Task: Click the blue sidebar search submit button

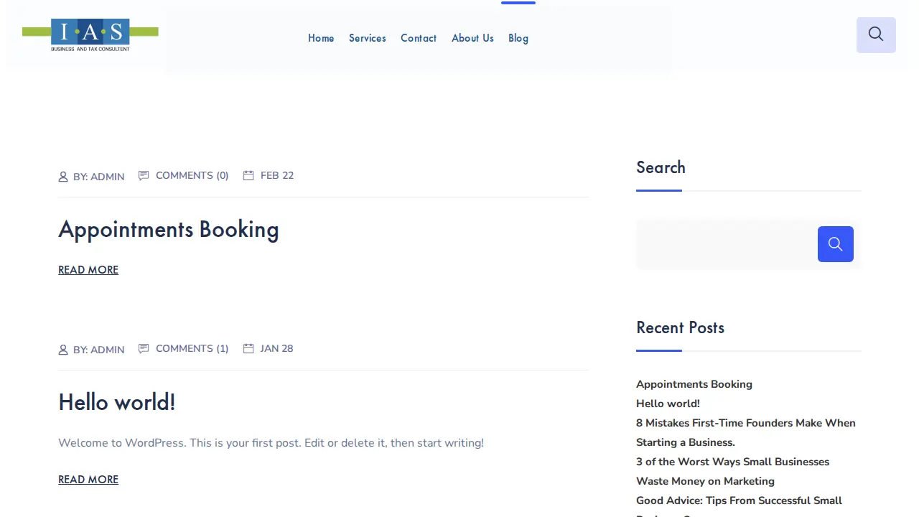Action: tap(836, 244)
